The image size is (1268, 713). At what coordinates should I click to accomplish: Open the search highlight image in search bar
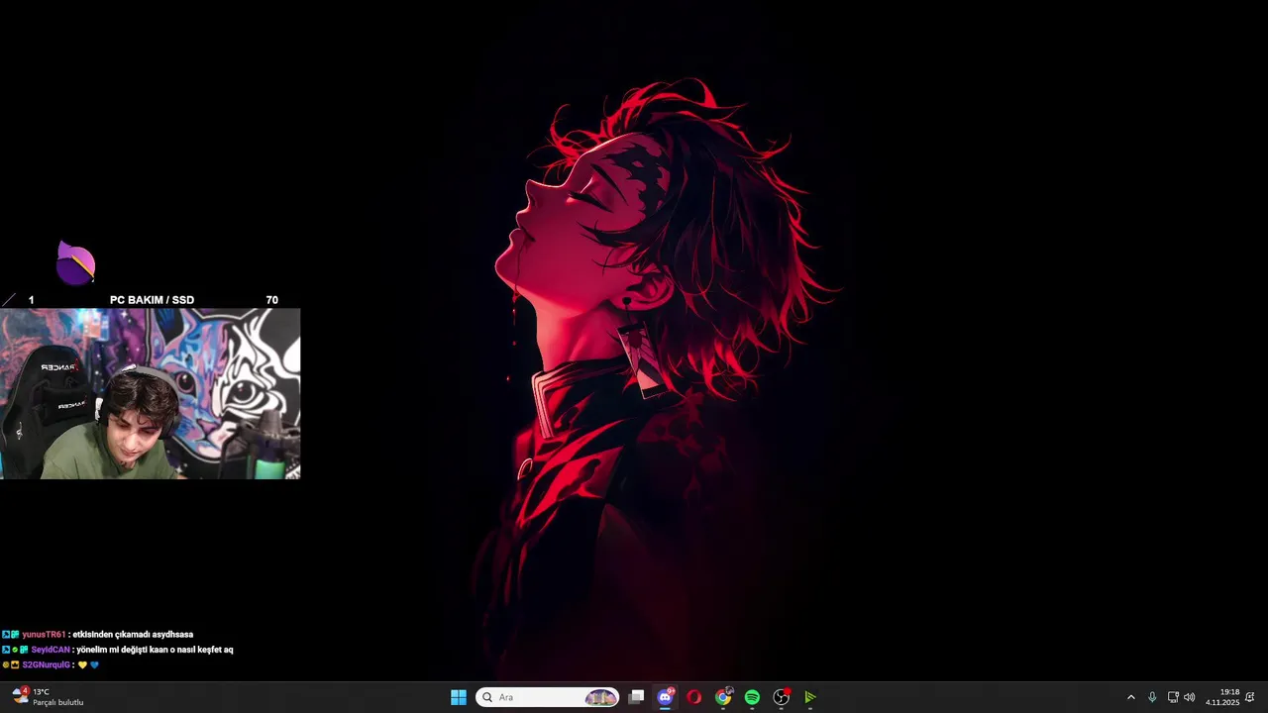[x=600, y=697]
